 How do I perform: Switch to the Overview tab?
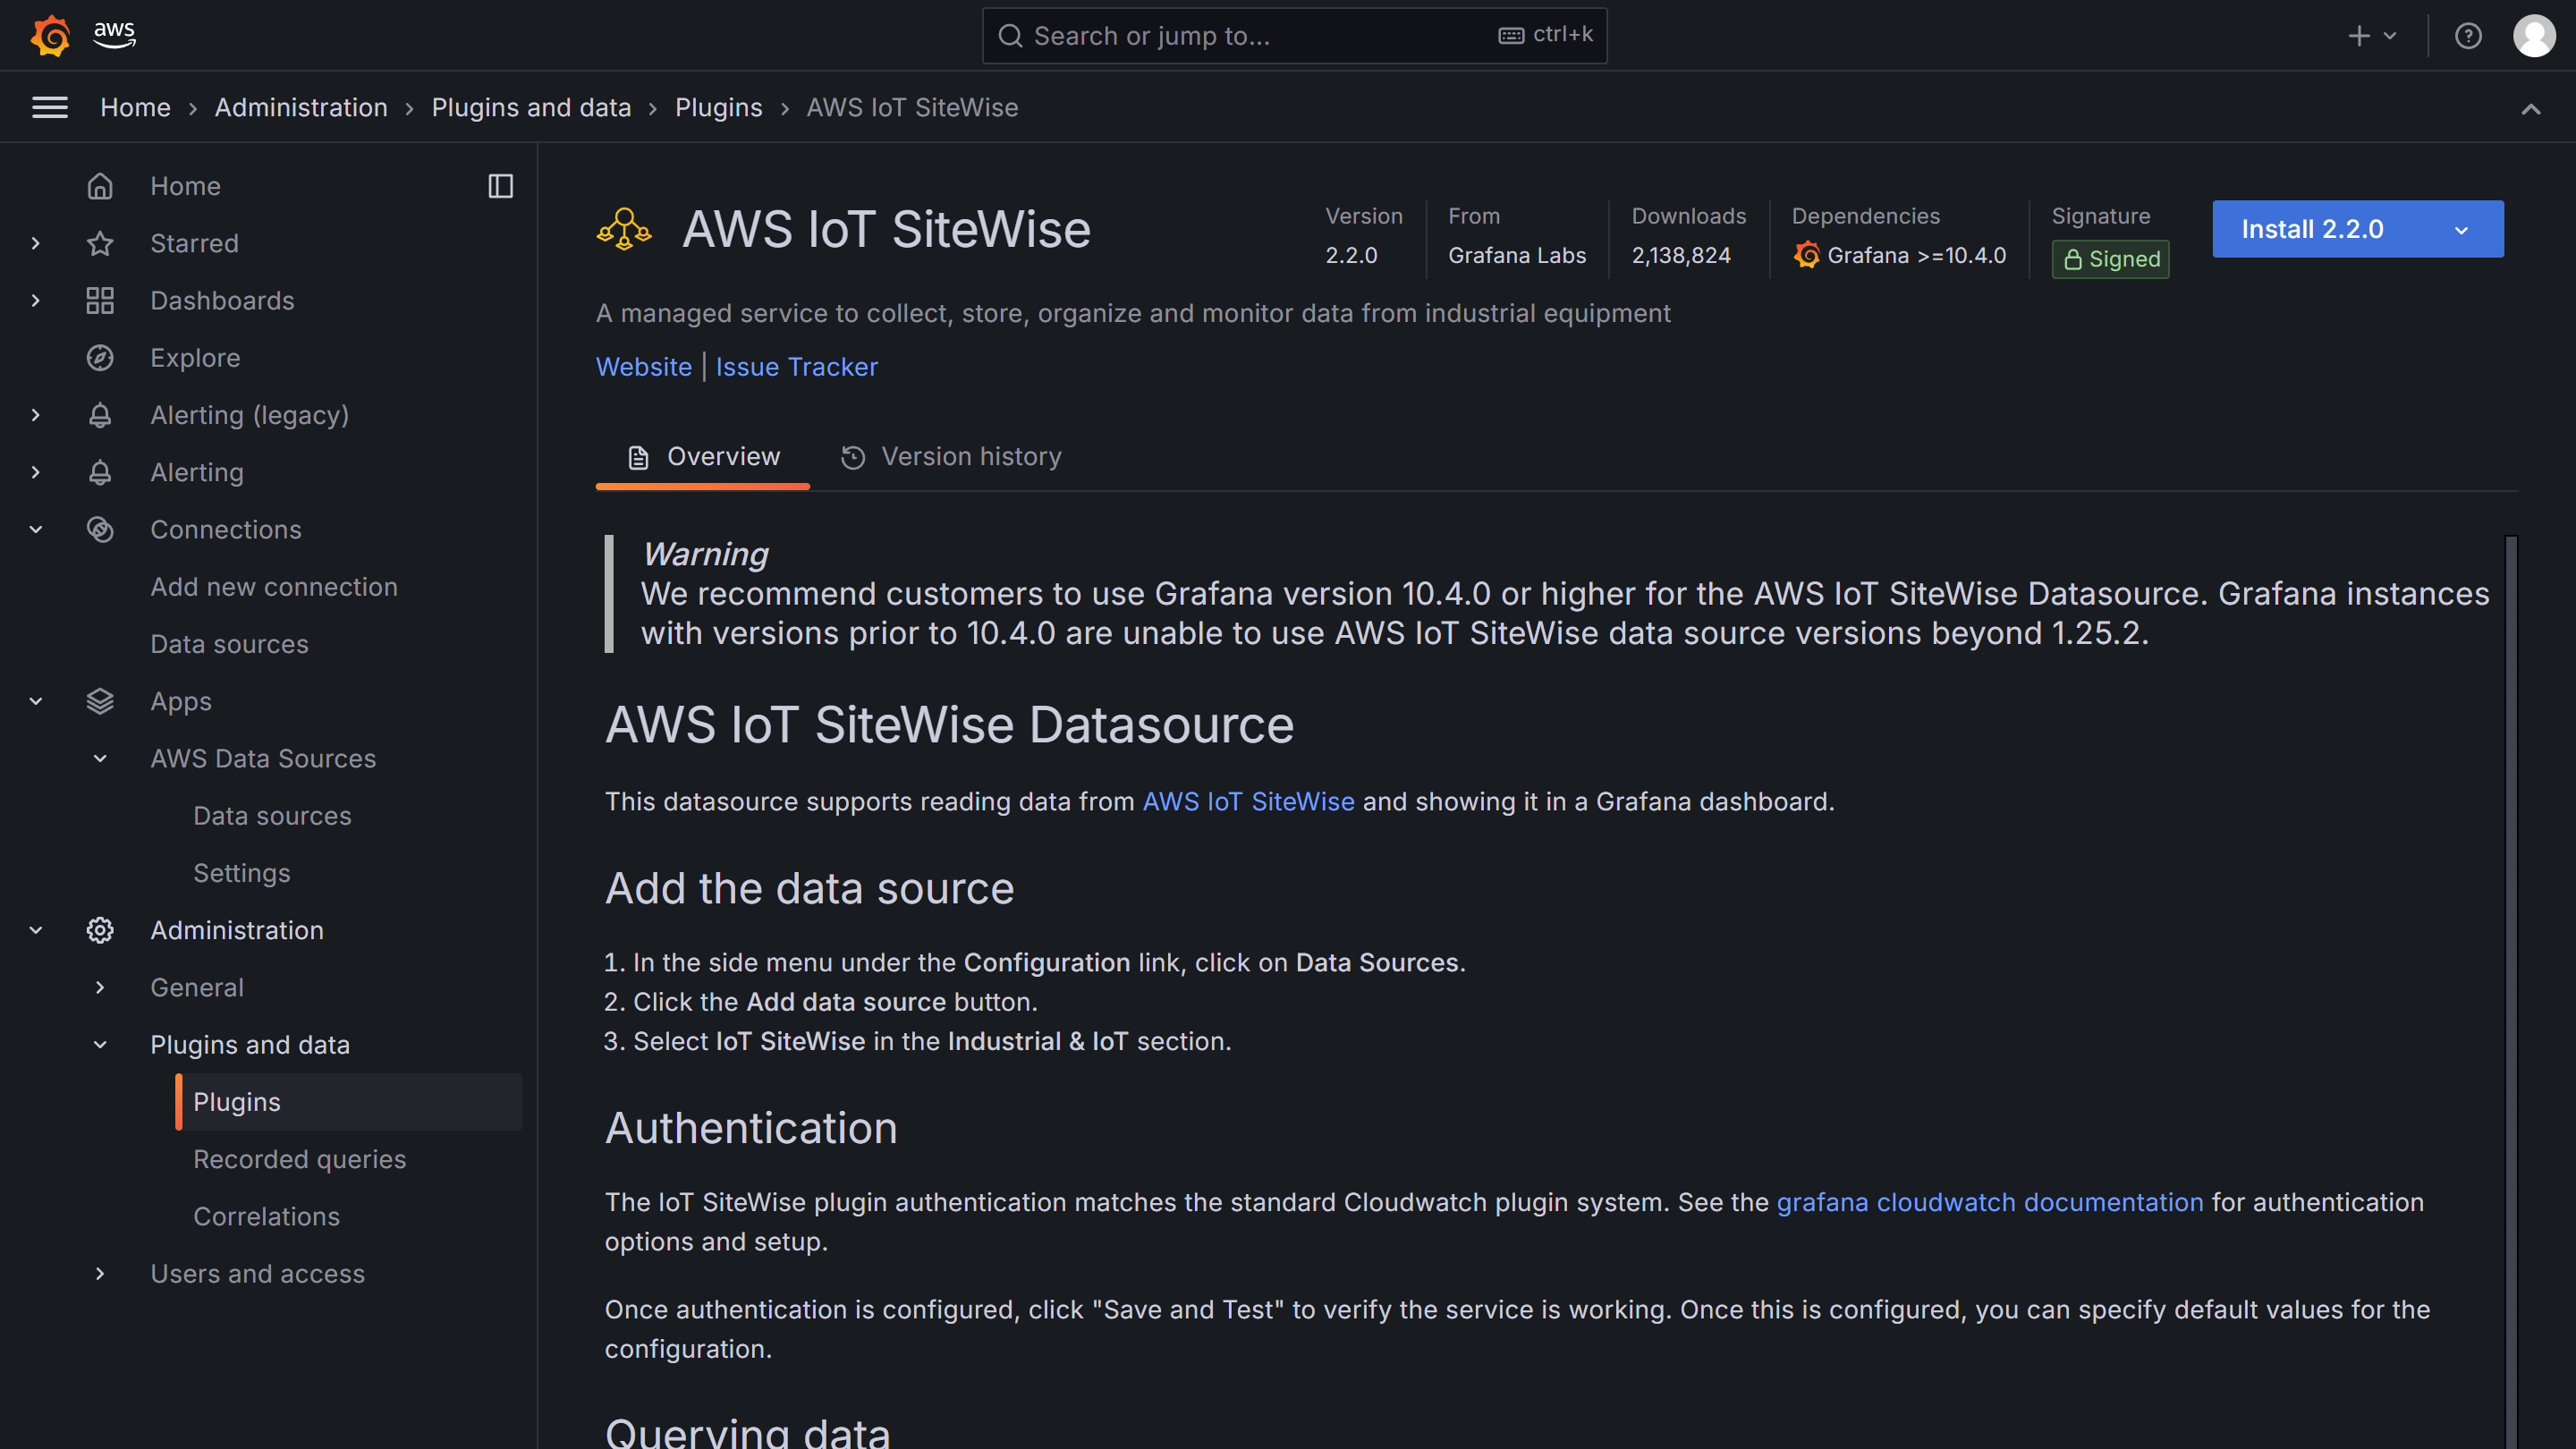point(703,457)
